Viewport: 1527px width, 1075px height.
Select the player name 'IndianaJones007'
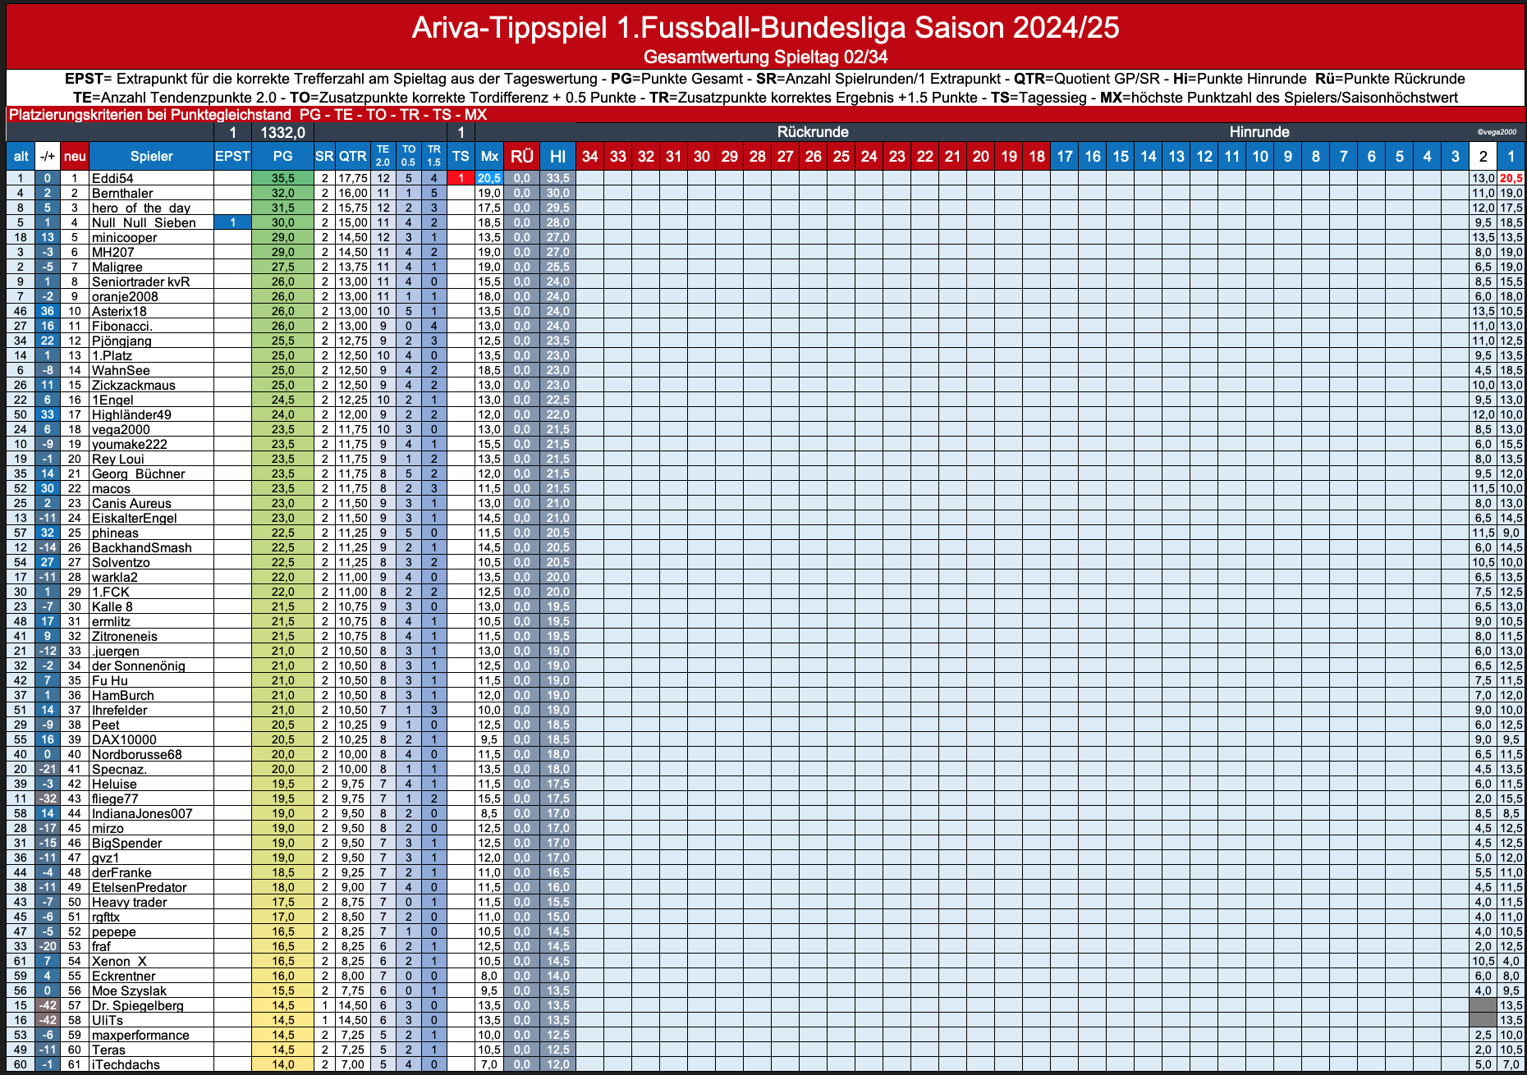pos(142,813)
